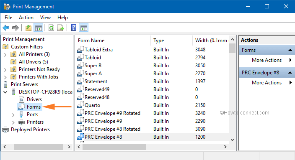The width and height of the screenshot is (295, 160).
Task: Click the DESKTOP-CF928K9 server icon
Action: (x=13, y=92)
